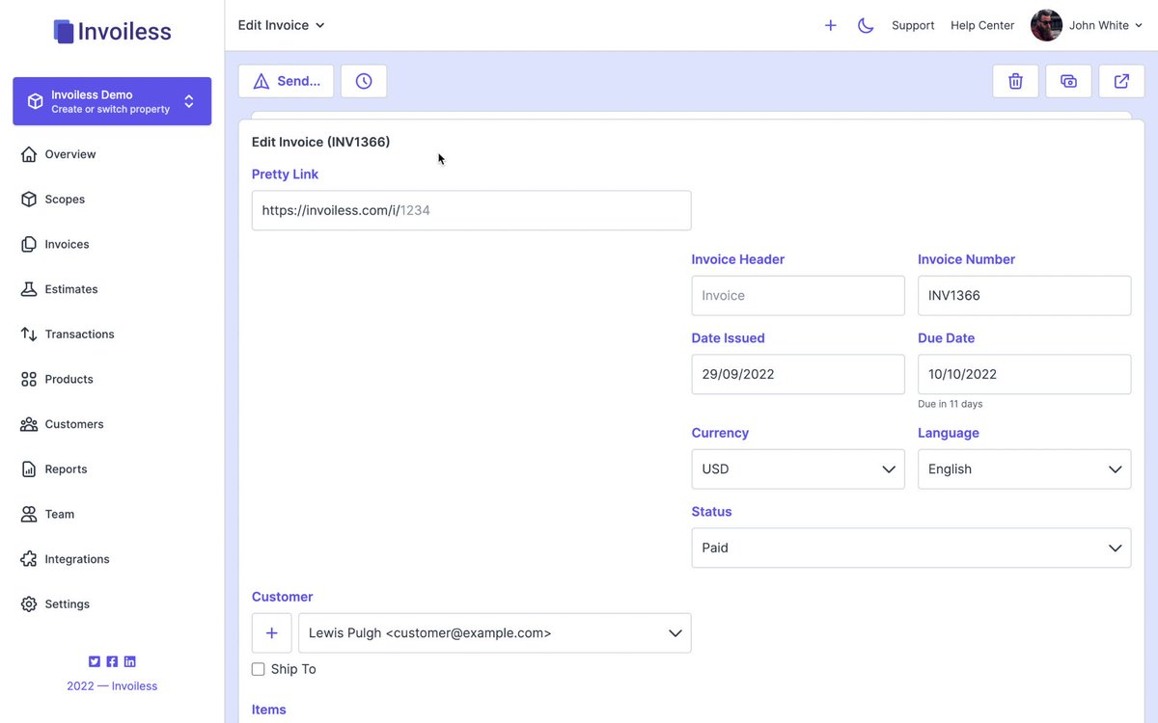Screen dimensions: 1158x723
Task: Expand the Edit Invoice header menu
Action: click(282, 25)
